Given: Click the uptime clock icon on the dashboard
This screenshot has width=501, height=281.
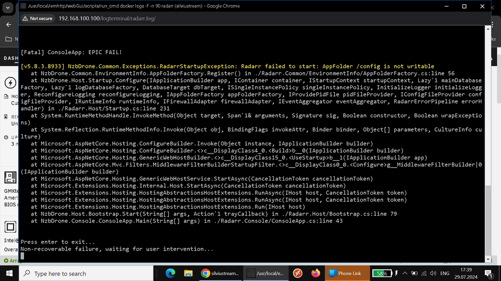Looking at the screenshot, I should click(x=6, y=137).
